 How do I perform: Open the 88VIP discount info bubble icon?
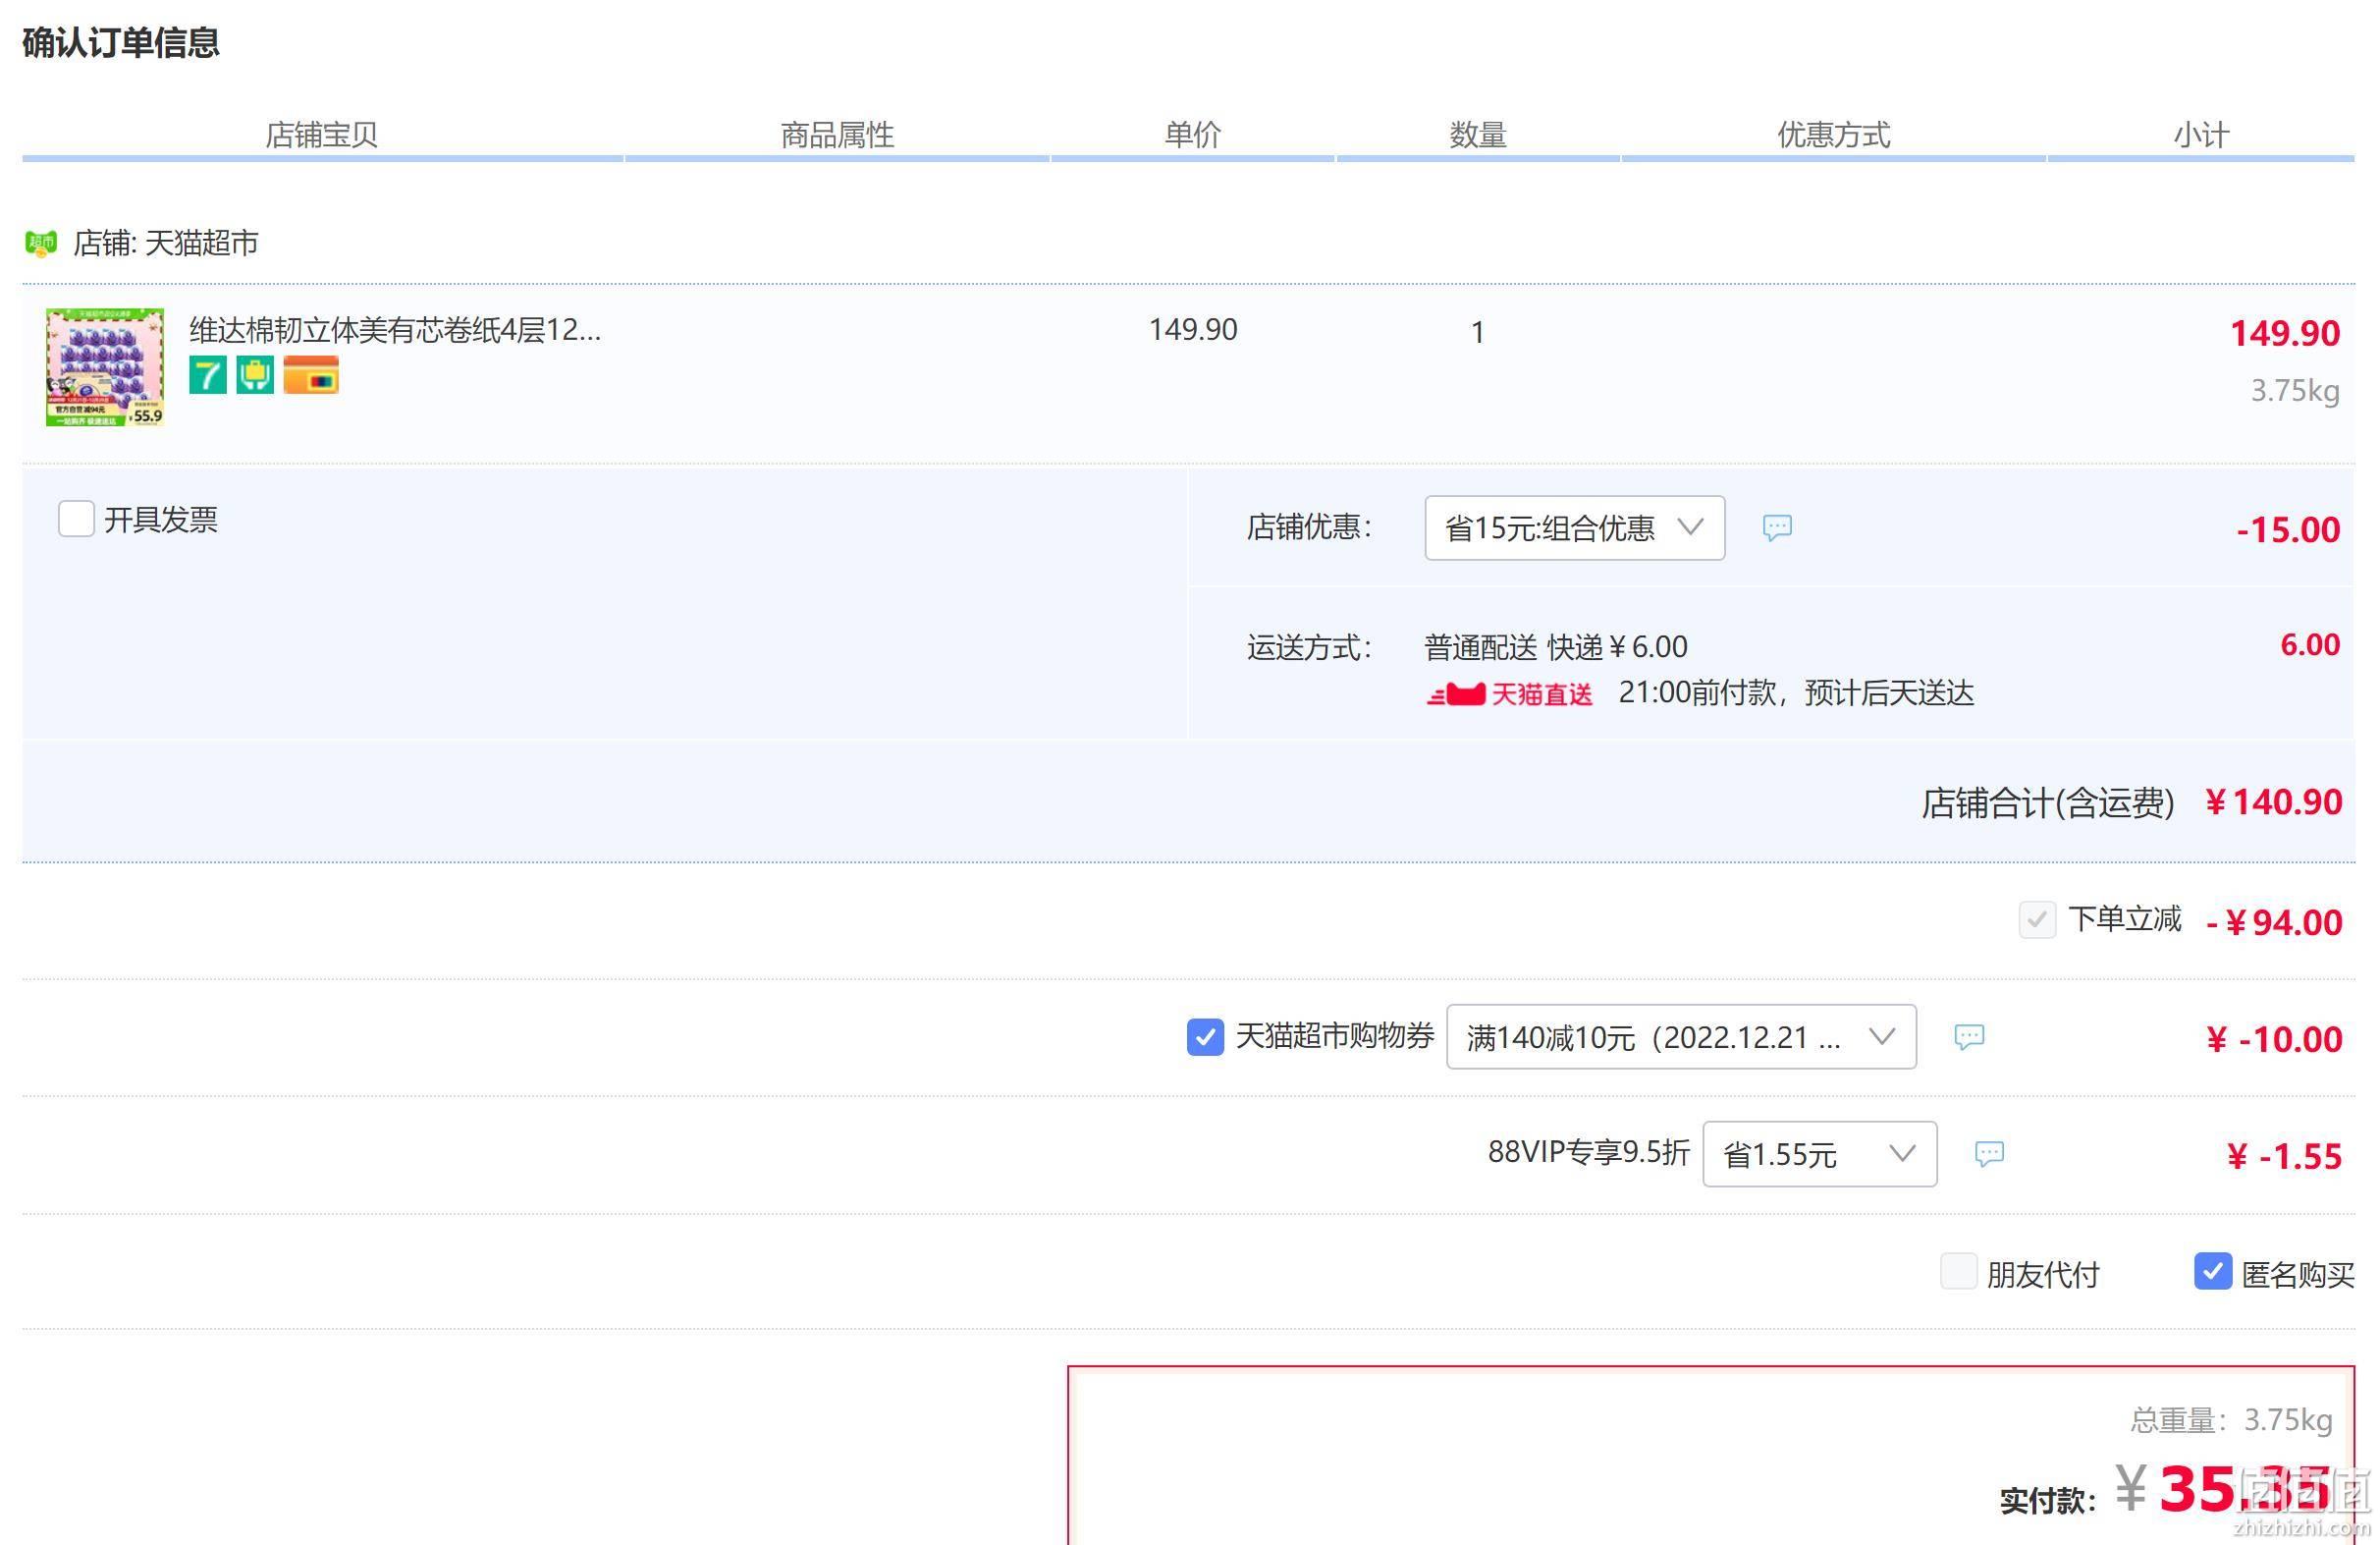pyautogui.click(x=1989, y=1154)
